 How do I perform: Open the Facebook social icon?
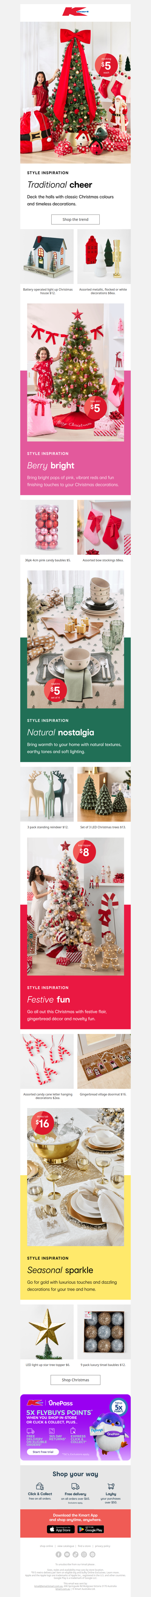(x=59, y=1554)
